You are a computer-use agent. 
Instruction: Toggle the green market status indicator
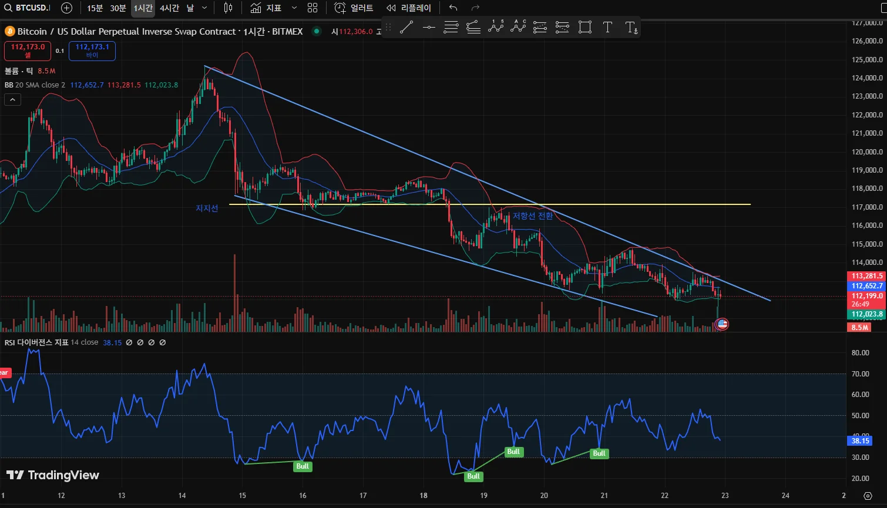coord(317,31)
